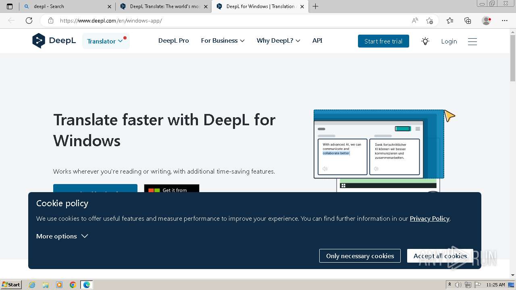Click the Windows Start button

[11, 285]
